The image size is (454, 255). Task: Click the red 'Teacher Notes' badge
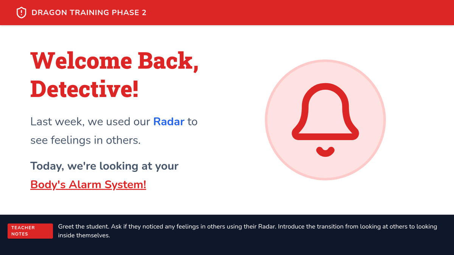click(x=30, y=231)
